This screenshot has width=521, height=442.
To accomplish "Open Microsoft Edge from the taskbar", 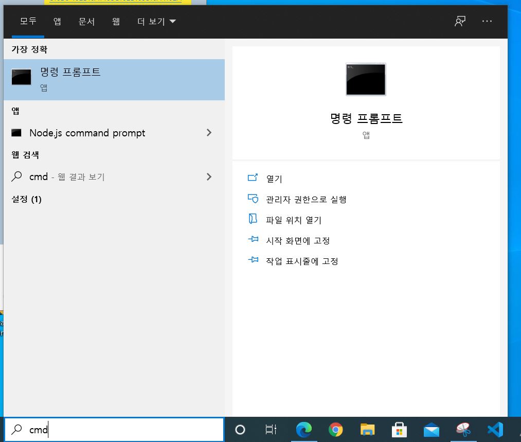I will click(x=303, y=429).
